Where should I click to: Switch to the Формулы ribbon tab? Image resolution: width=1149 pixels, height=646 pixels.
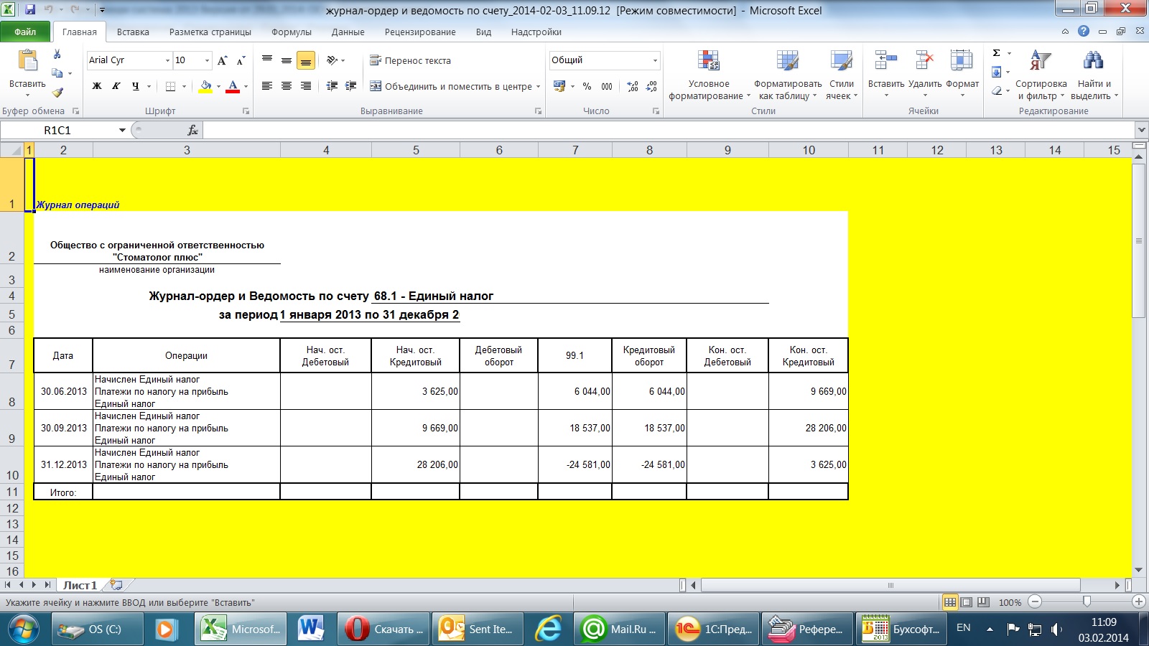[291, 32]
